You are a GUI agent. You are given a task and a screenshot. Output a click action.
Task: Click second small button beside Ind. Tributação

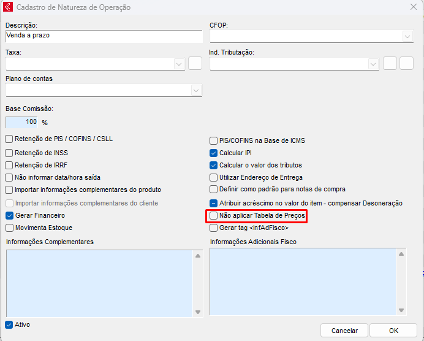406,63
